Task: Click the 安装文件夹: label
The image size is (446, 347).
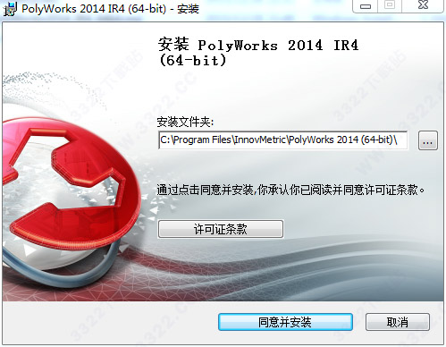Action: 185,122
